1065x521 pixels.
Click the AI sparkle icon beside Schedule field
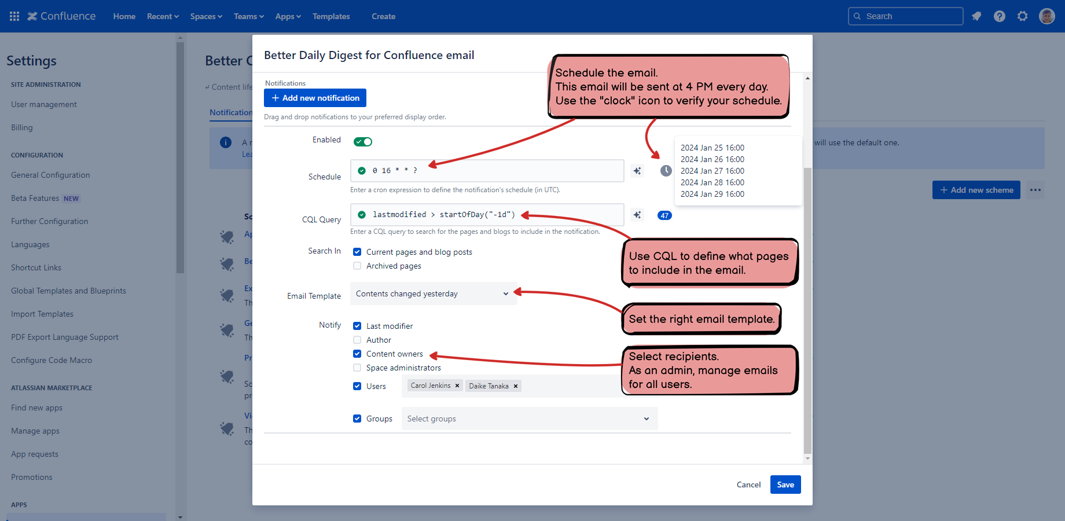pyautogui.click(x=637, y=171)
